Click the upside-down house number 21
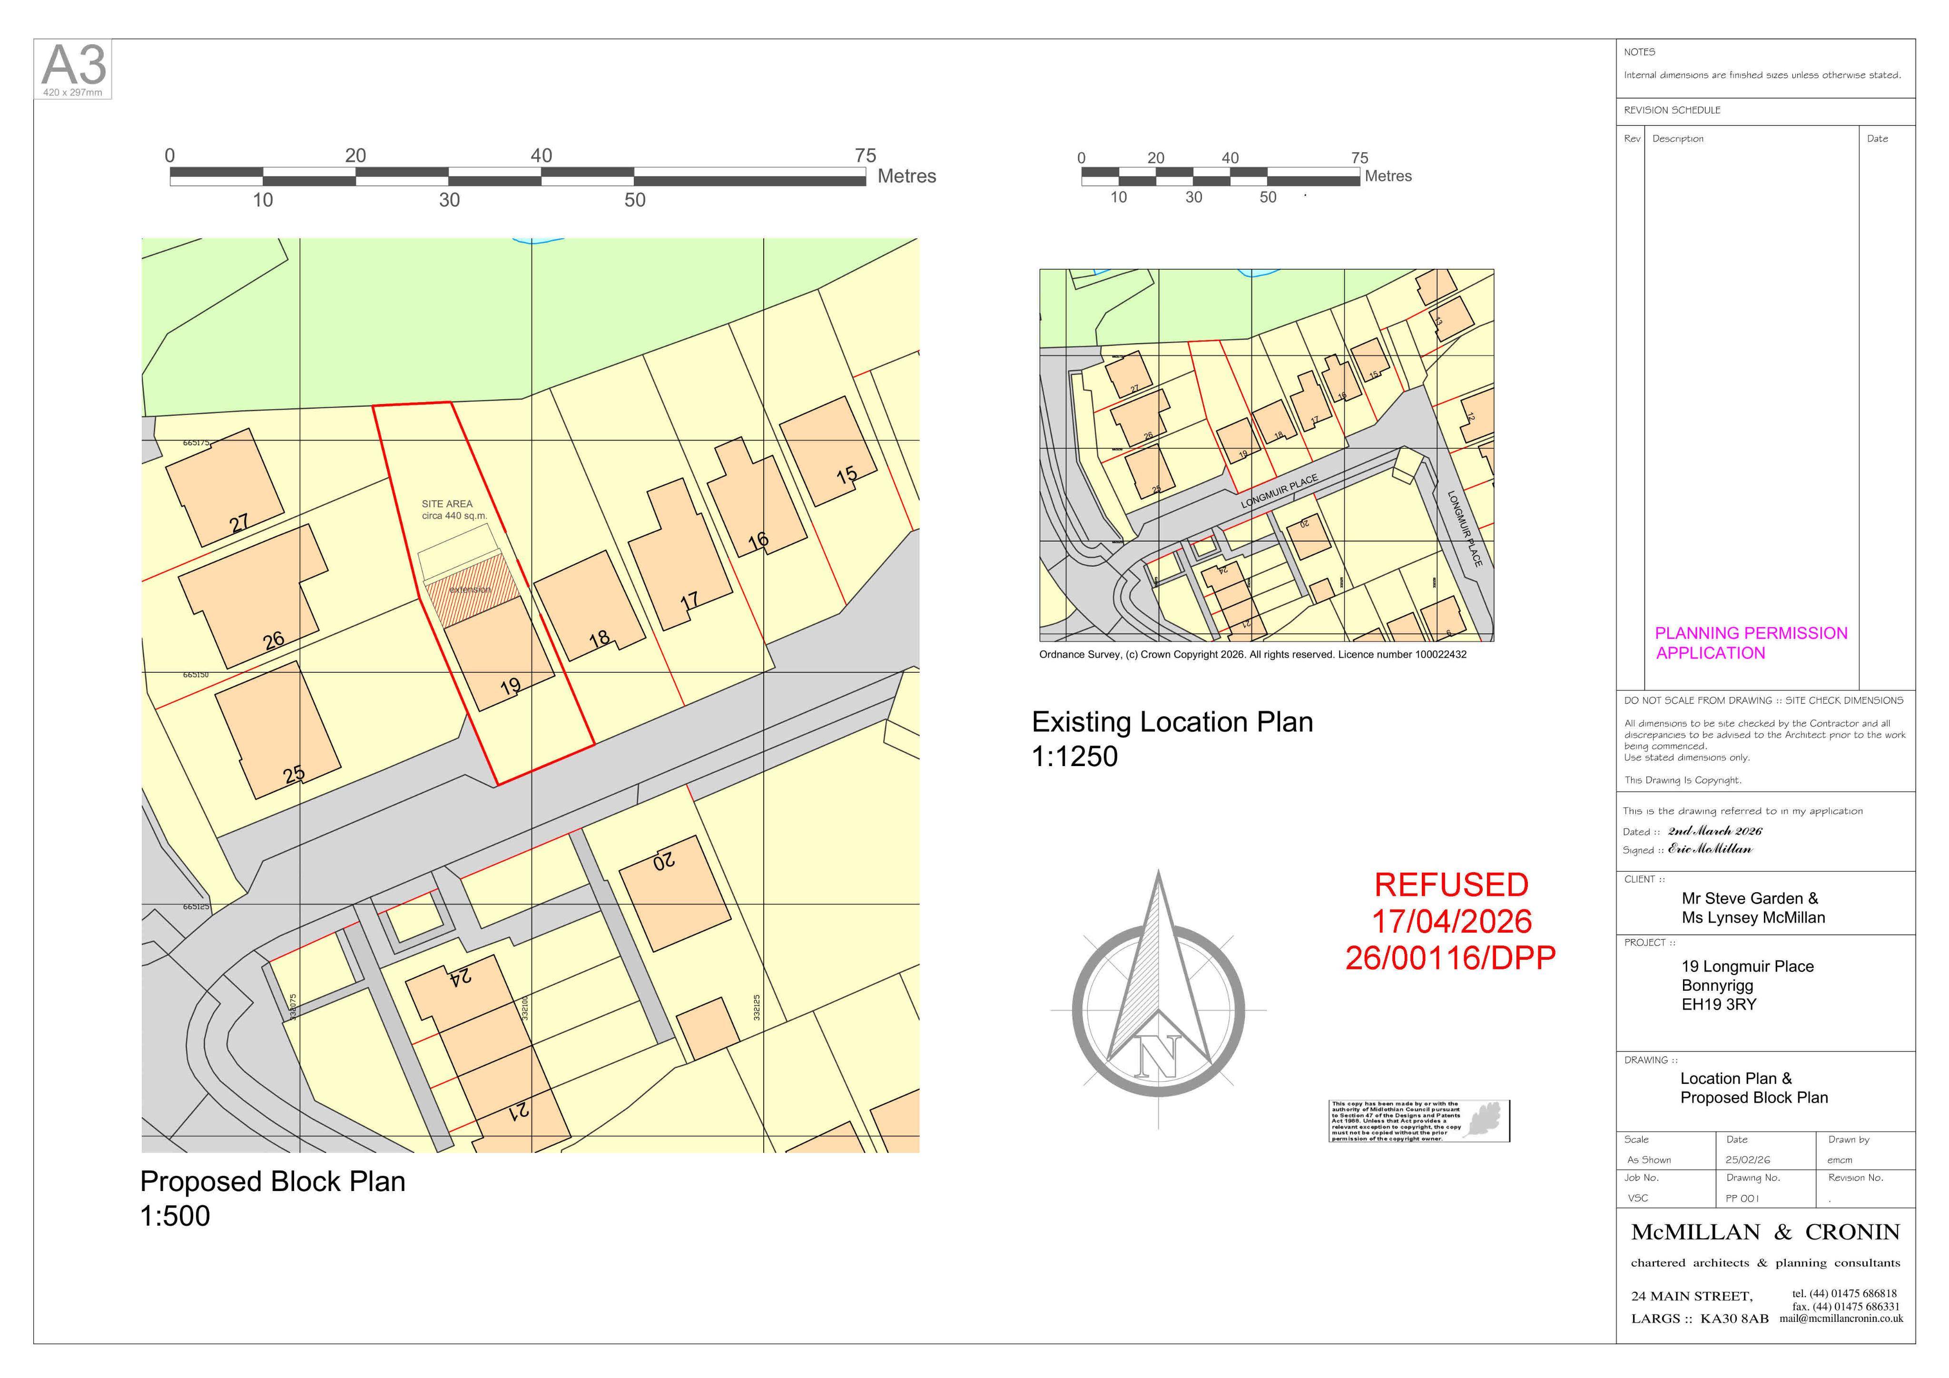Screen dimensions: 1949x1378 click(519, 1110)
